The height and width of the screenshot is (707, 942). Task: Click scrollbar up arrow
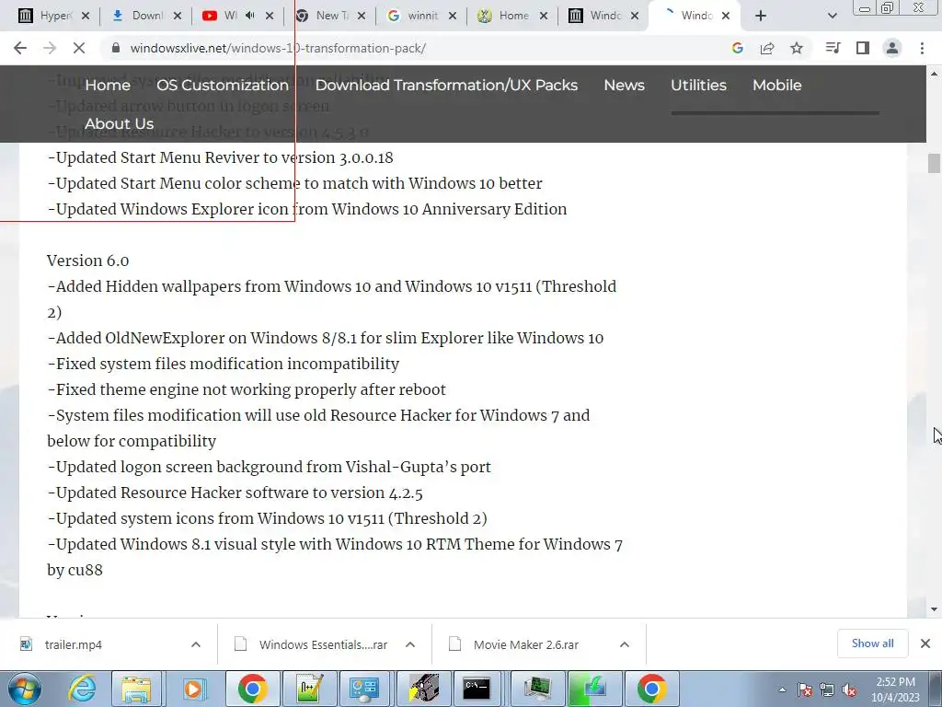click(934, 74)
